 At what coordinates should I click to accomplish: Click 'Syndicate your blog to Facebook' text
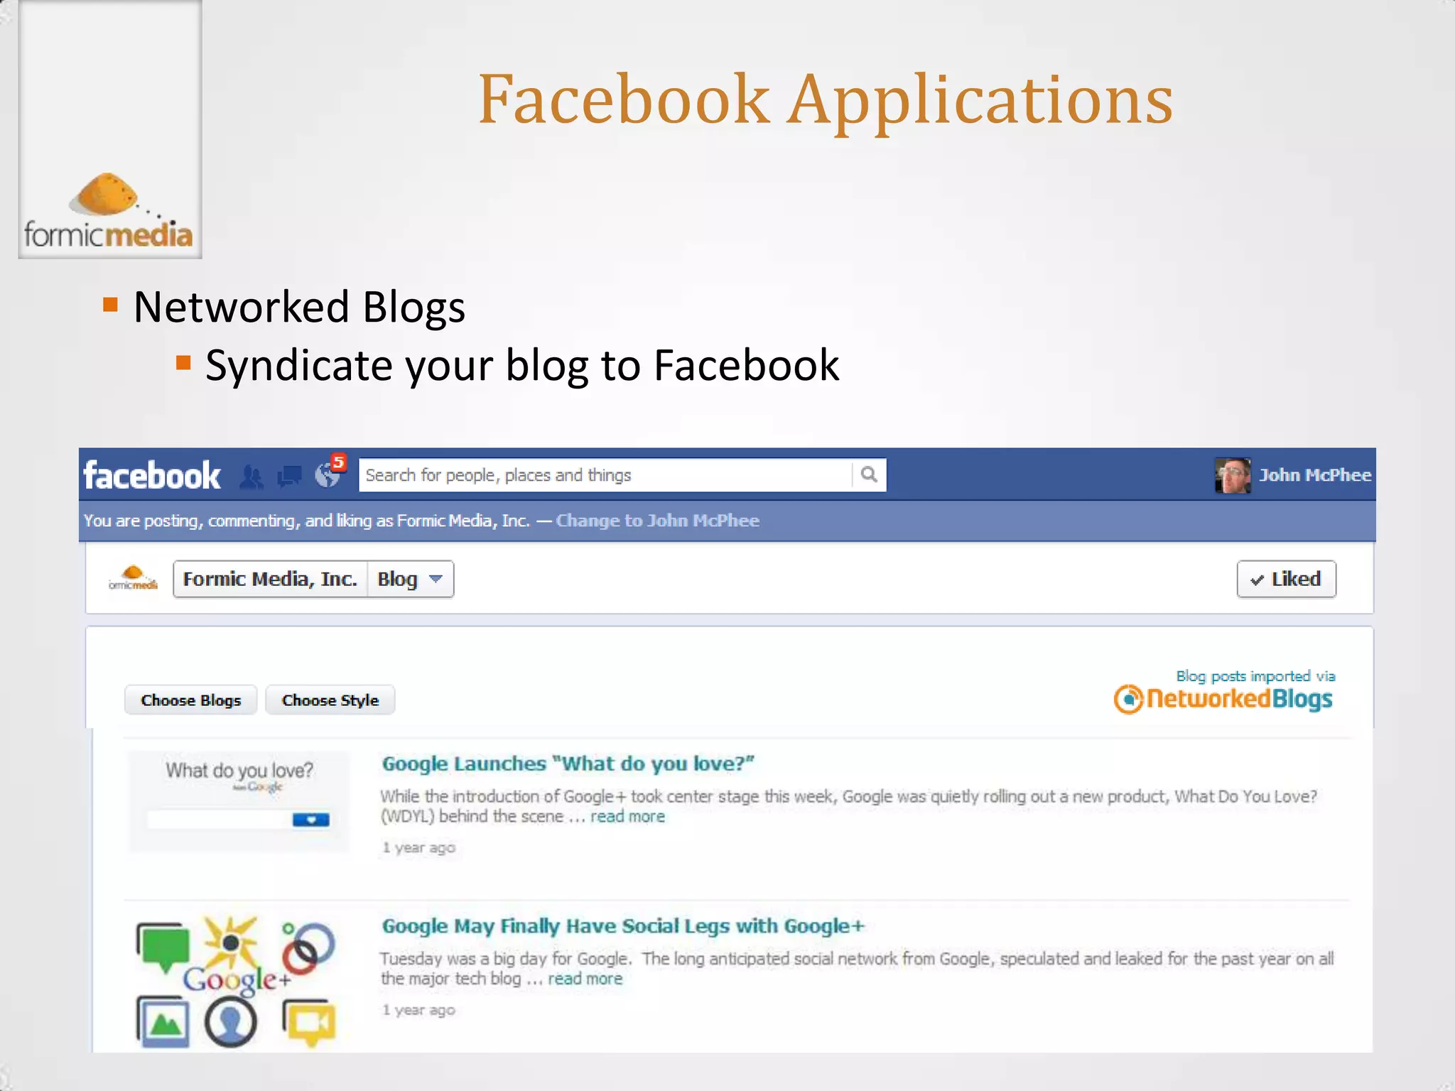tap(522, 366)
